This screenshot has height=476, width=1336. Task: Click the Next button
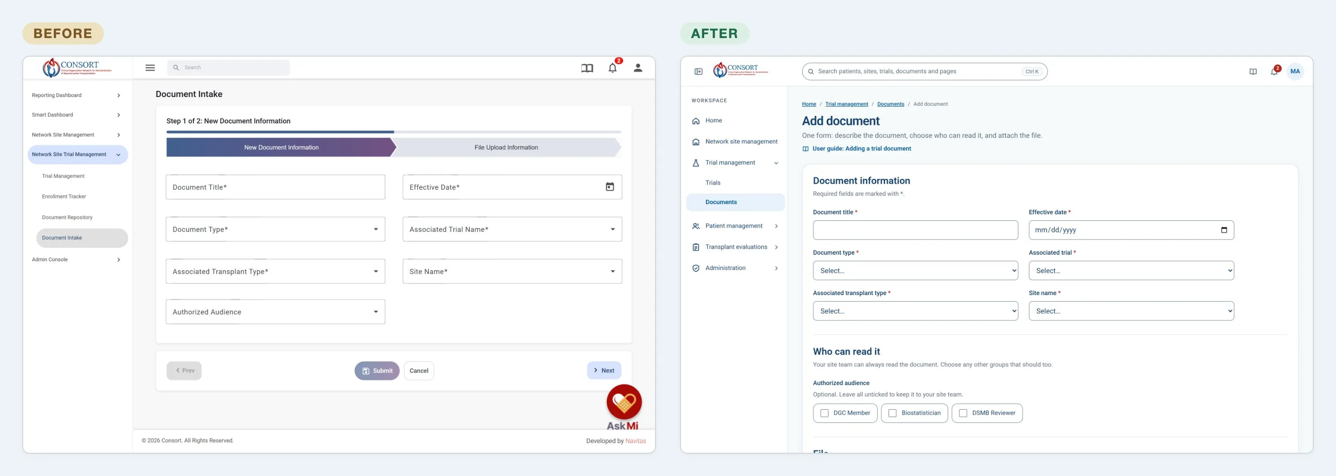[604, 371]
